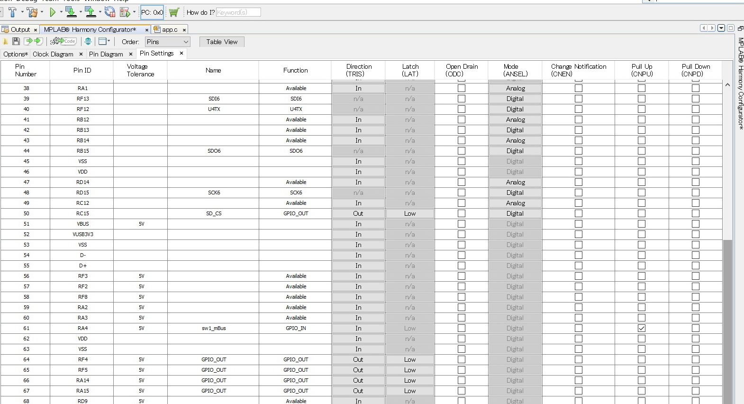Click the Table View button
The width and height of the screenshot is (744, 404).
pos(222,42)
